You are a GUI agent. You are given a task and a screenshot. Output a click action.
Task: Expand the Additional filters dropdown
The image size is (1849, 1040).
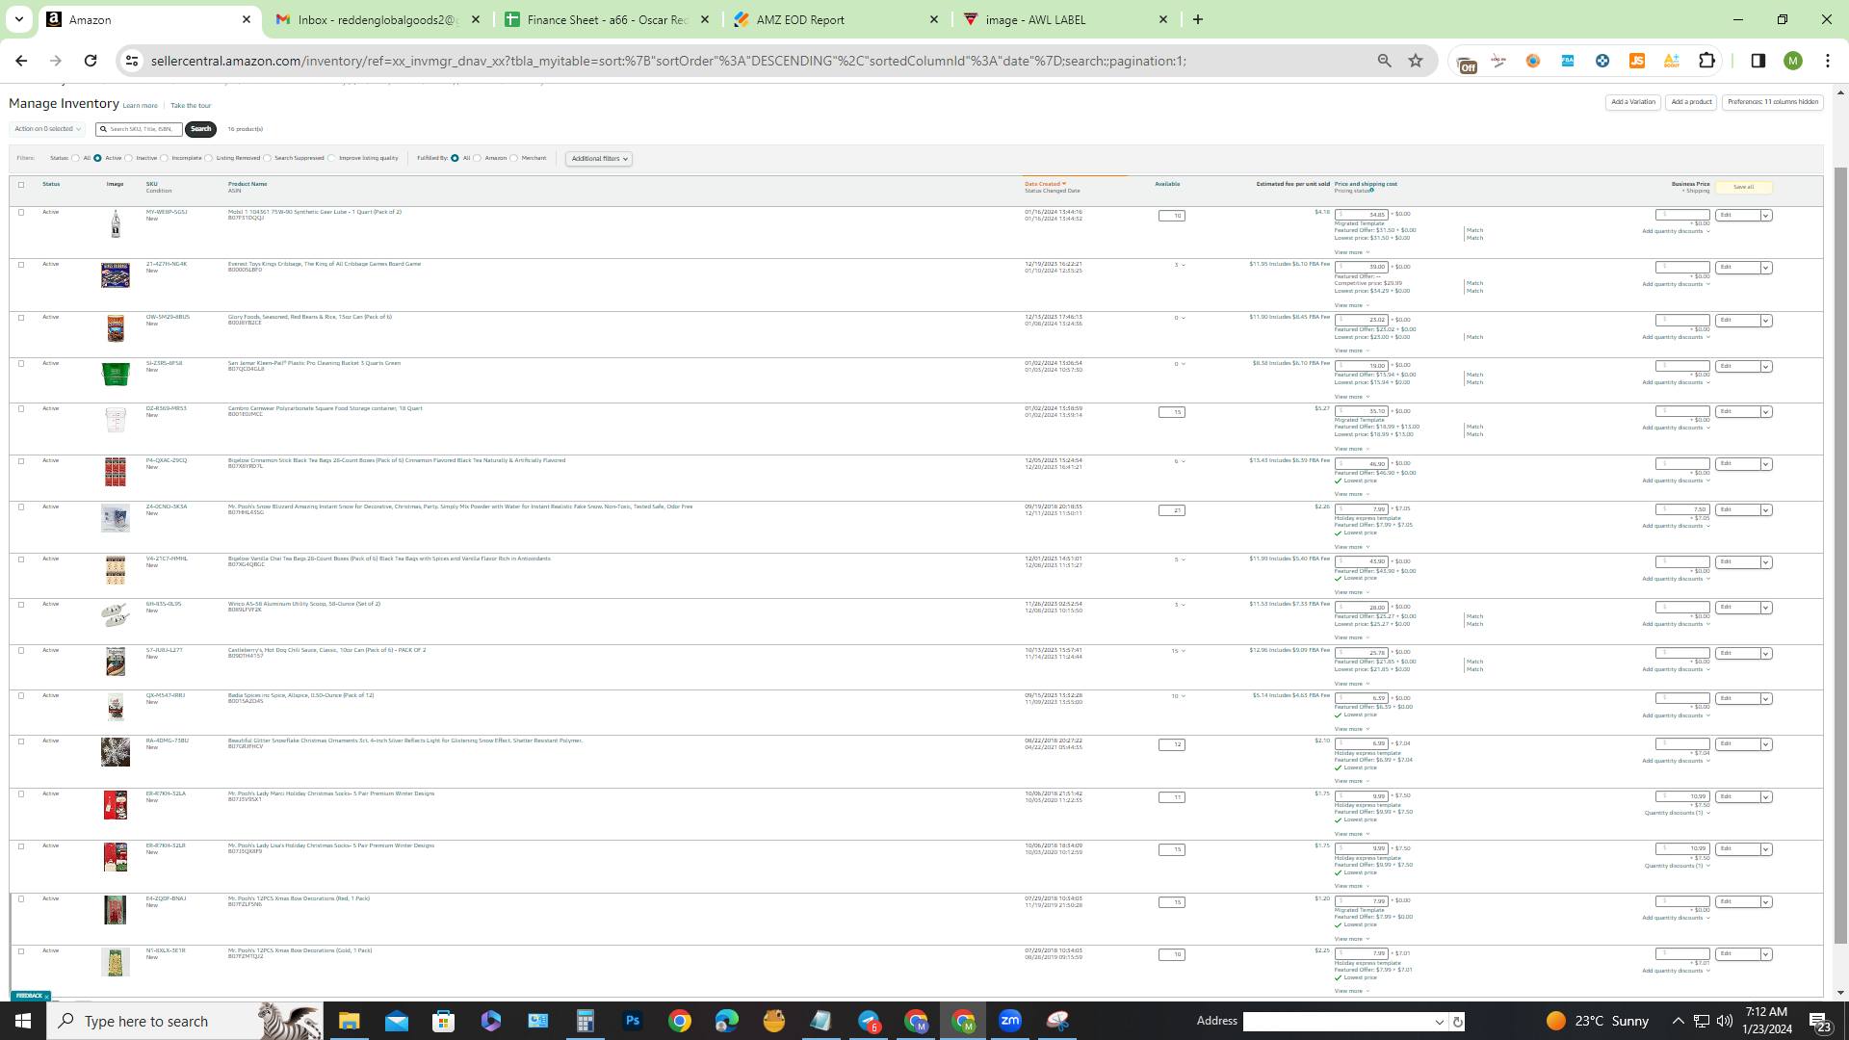click(599, 159)
